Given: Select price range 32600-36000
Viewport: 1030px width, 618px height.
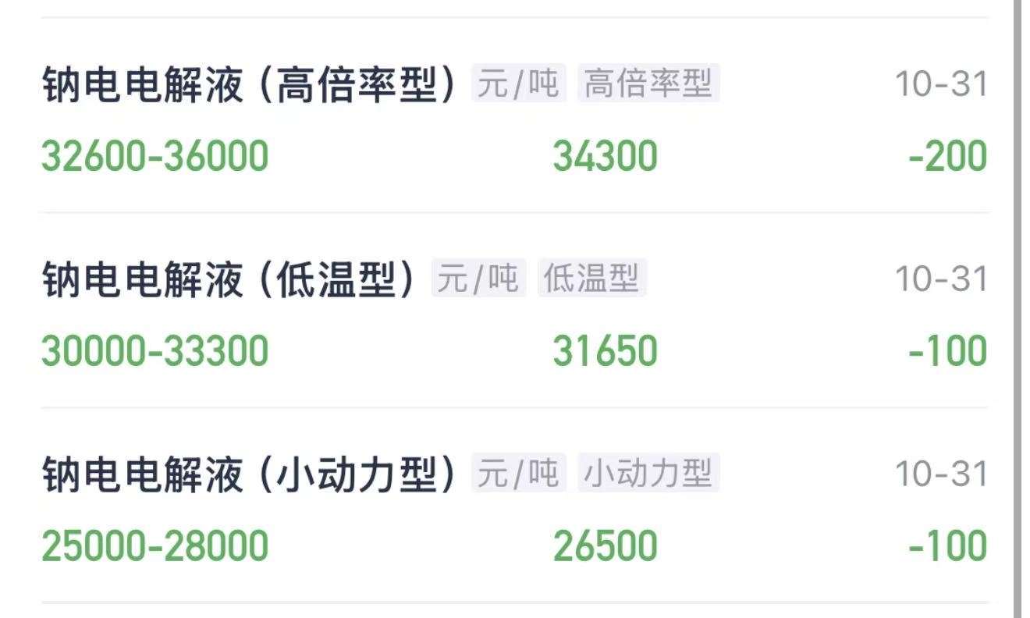Looking at the screenshot, I should tap(154, 156).
